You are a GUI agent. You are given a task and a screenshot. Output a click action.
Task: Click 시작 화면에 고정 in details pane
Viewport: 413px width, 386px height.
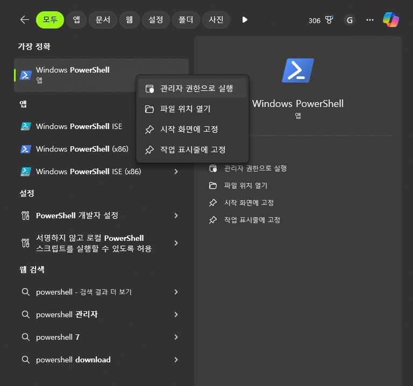pyautogui.click(x=249, y=203)
